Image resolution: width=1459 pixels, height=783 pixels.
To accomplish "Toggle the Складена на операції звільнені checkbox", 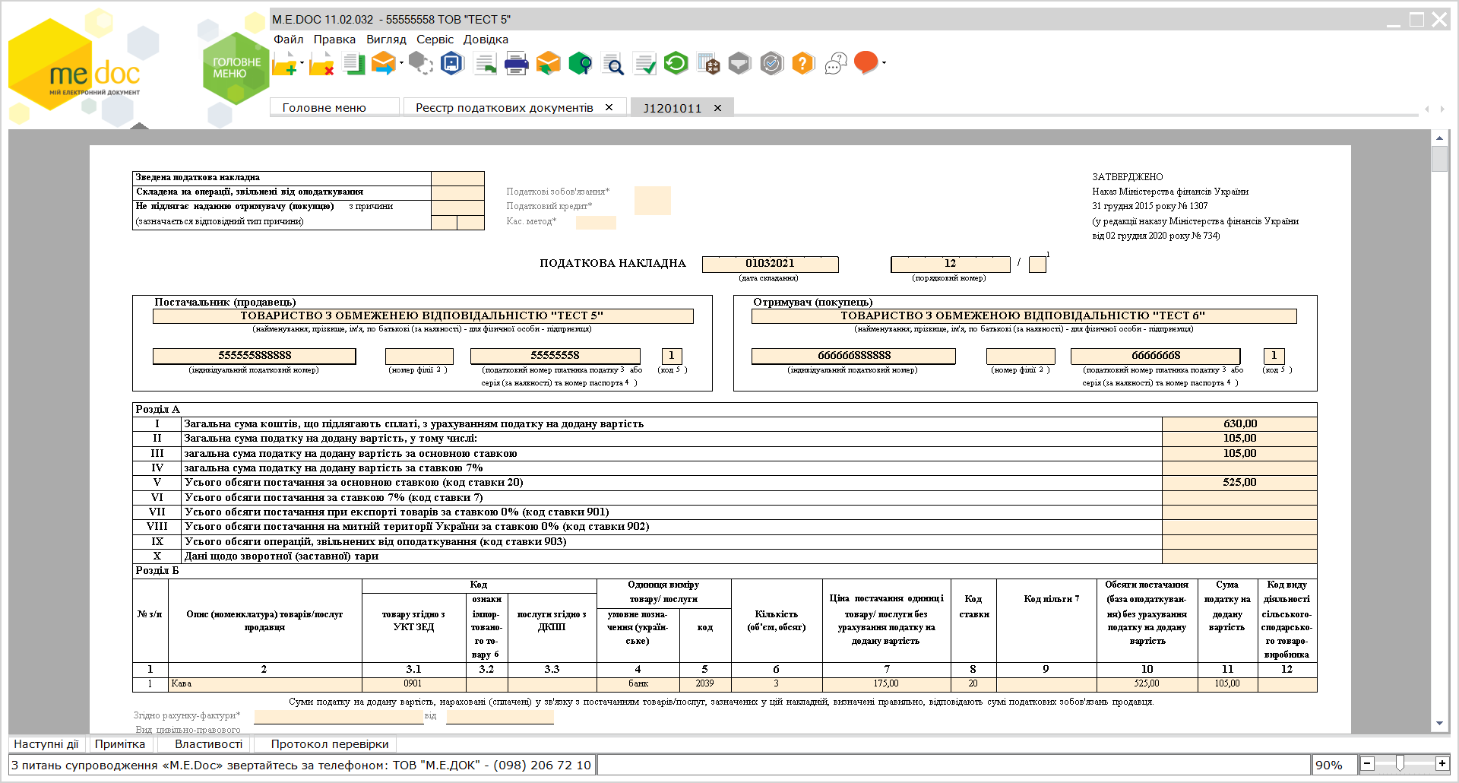I will [457, 192].
